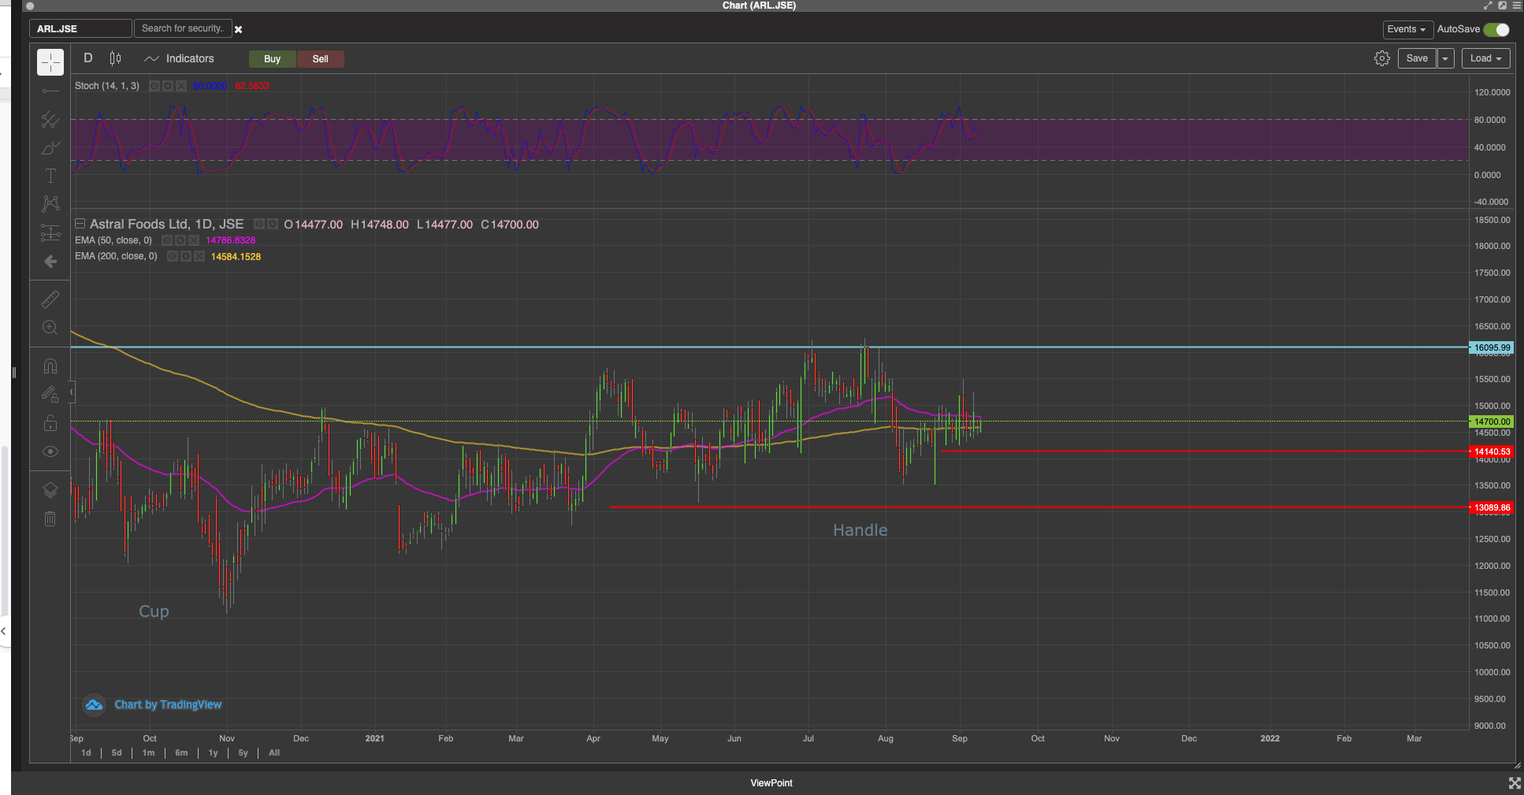Image resolution: width=1524 pixels, height=795 pixels.
Task: Hide the Stoch indicator using eye icon
Action: pos(154,86)
